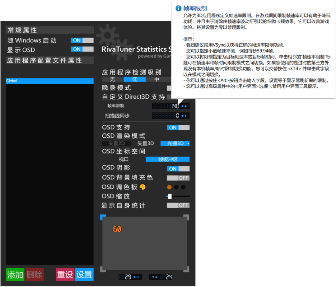Select 矢量2D rendering mode
Viewport: 336px width, 287px height.
(x=117, y=143)
